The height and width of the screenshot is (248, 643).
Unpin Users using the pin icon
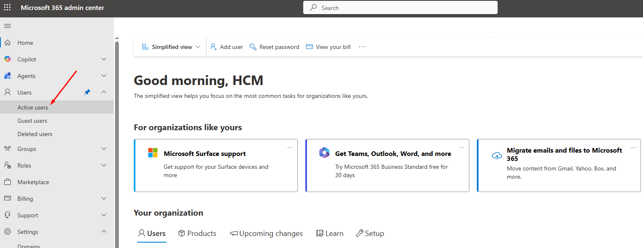click(87, 92)
